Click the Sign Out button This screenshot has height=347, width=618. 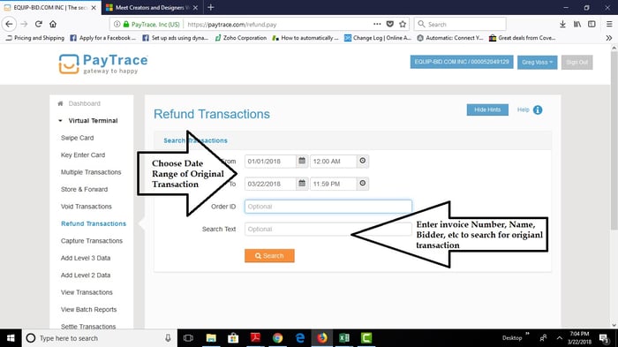[577, 63]
